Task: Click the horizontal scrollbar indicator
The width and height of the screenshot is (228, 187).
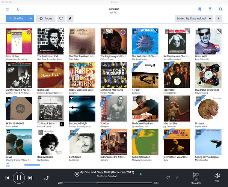Action: [32, 165]
